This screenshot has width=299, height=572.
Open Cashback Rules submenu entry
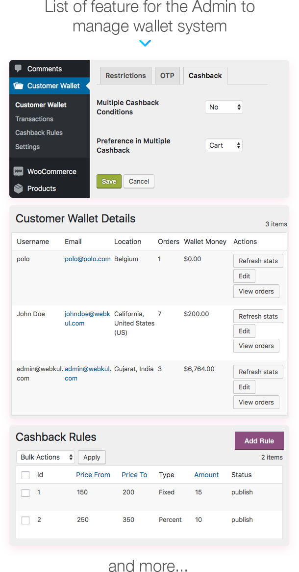[x=39, y=133]
